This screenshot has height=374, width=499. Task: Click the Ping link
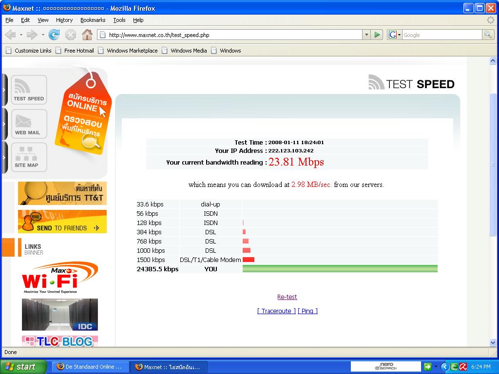coord(308,311)
